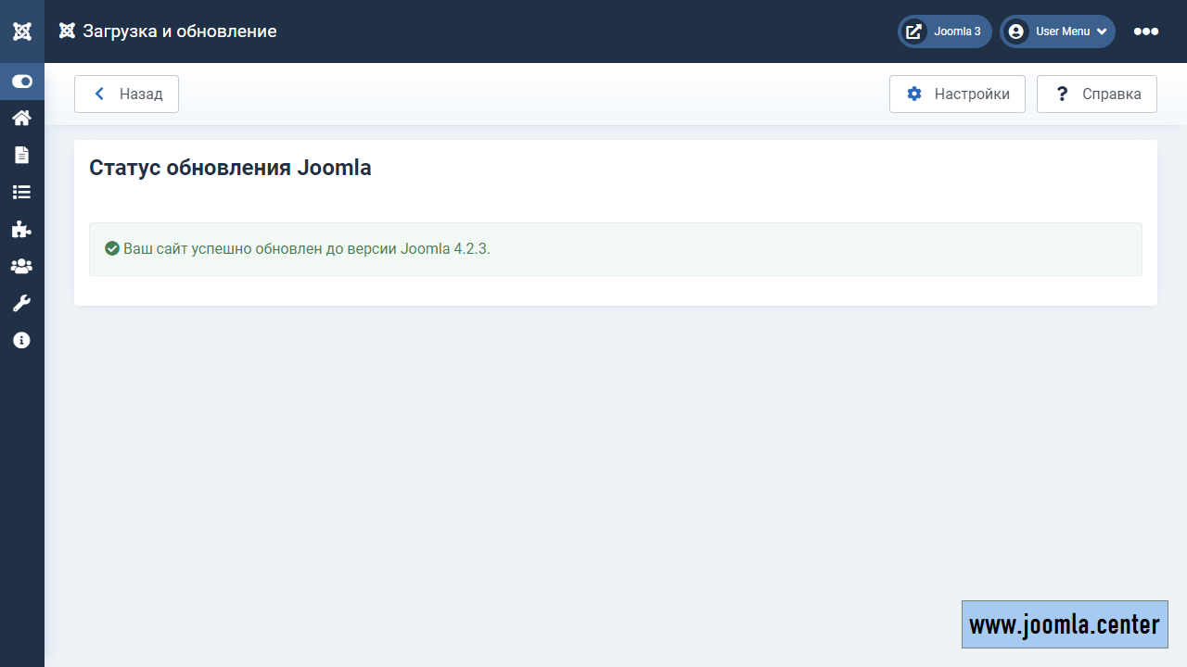Click the Joomla logo in the sidebar
The height and width of the screenshot is (667, 1187).
(x=22, y=31)
